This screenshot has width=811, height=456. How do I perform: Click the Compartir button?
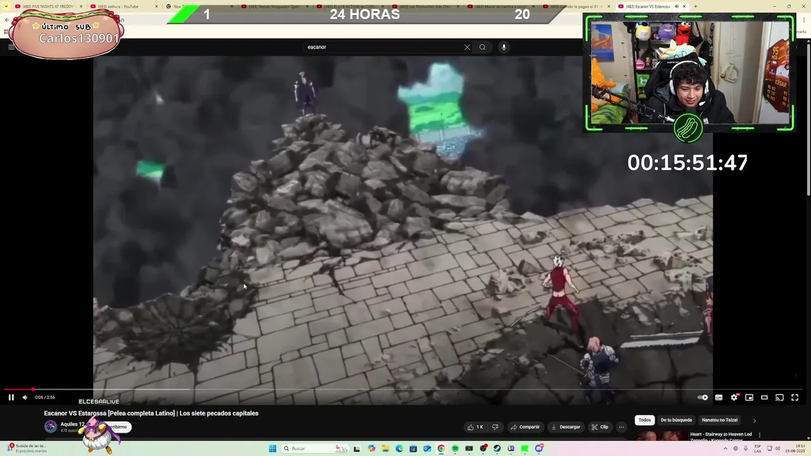point(525,427)
